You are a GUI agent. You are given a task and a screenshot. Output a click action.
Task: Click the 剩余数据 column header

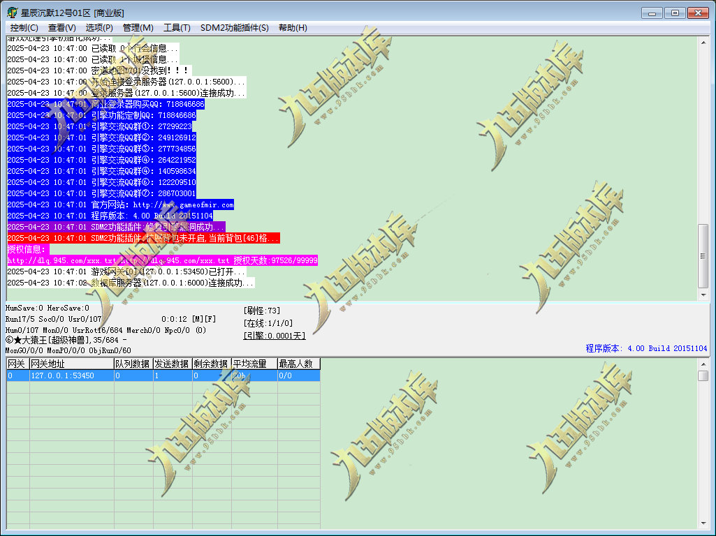pyautogui.click(x=212, y=364)
